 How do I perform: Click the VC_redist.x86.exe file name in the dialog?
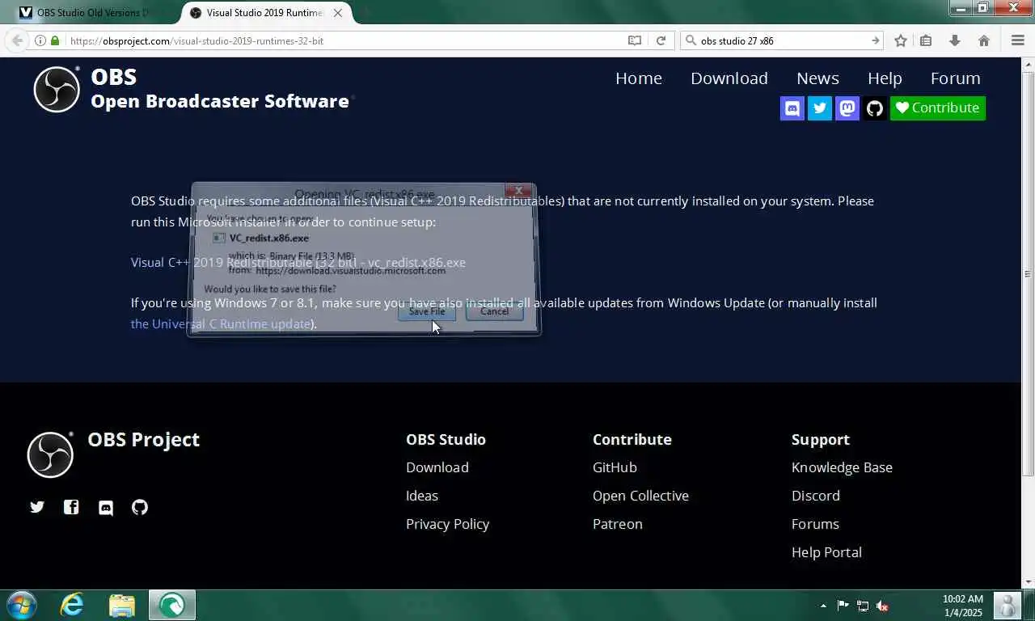(x=269, y=238)
